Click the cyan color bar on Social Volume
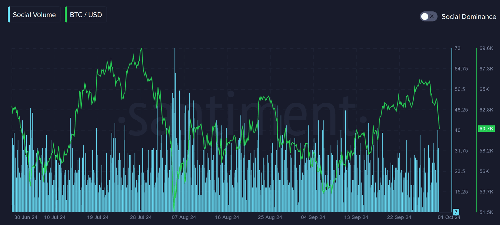500x225 pixels. [x=9, y=15]
